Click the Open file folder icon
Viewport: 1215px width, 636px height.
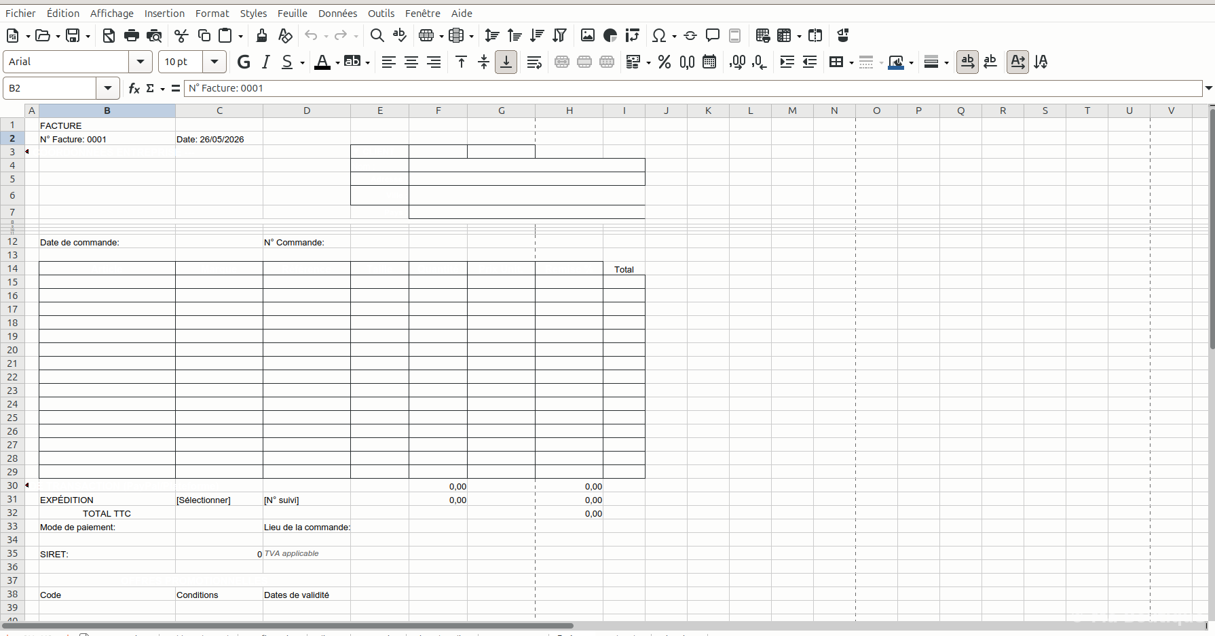click(x=43, y=36)
